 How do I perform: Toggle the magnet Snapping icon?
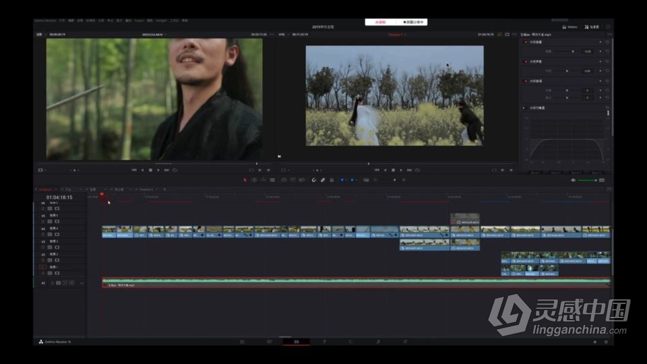[x=314, y=180]
